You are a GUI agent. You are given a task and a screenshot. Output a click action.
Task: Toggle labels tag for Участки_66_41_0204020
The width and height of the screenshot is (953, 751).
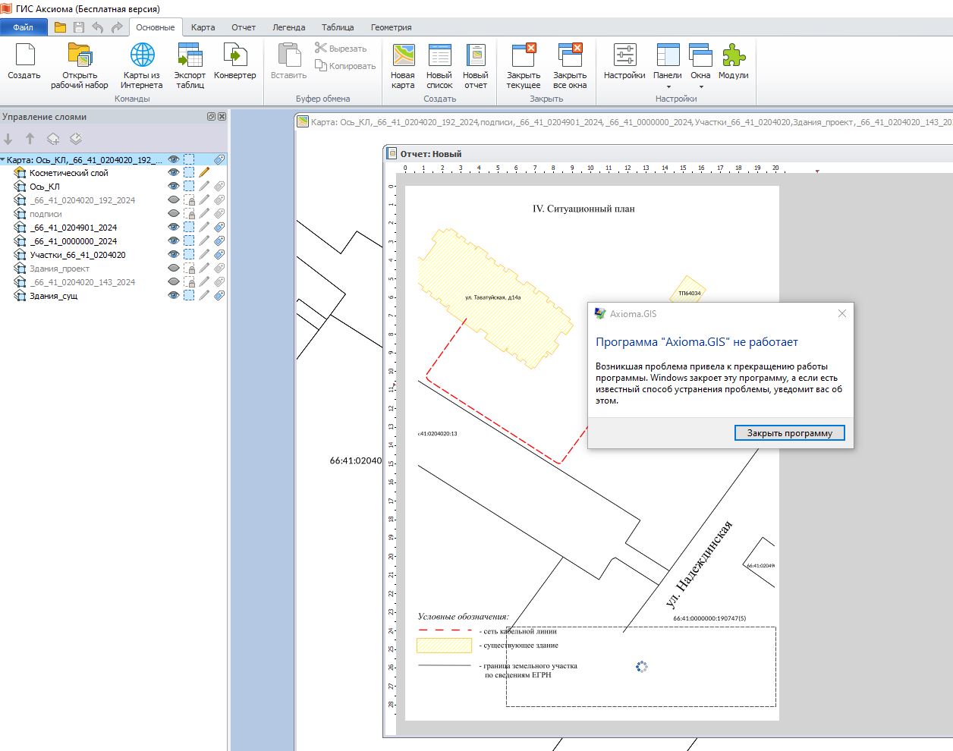click(219, 255)
